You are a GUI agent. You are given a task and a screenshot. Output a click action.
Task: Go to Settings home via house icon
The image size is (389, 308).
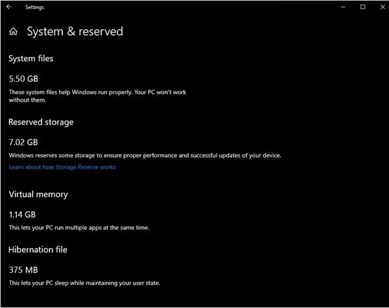coord(14,32)
